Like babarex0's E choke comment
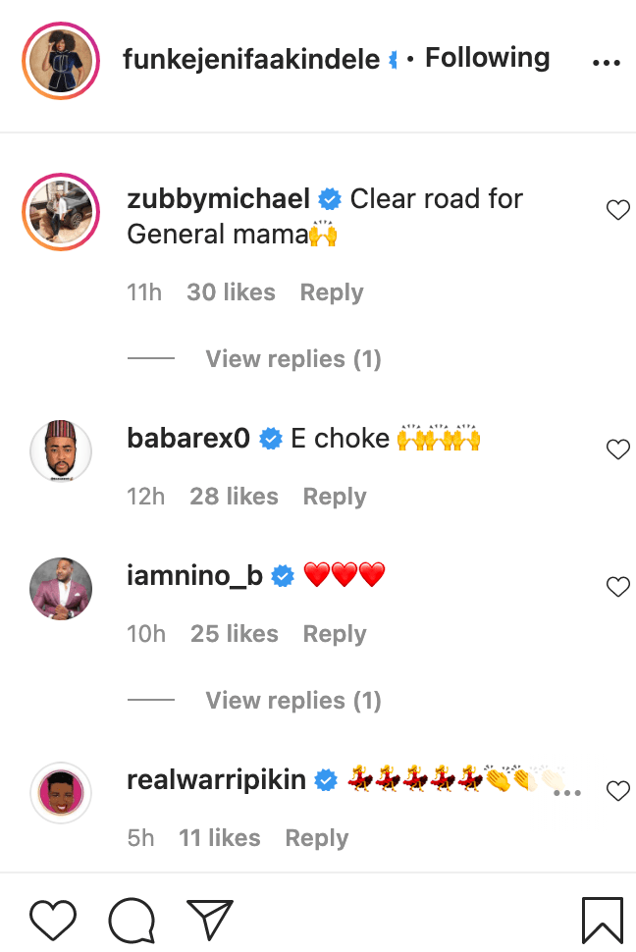Viewport: 636px width, 952px height. point(617,450)
